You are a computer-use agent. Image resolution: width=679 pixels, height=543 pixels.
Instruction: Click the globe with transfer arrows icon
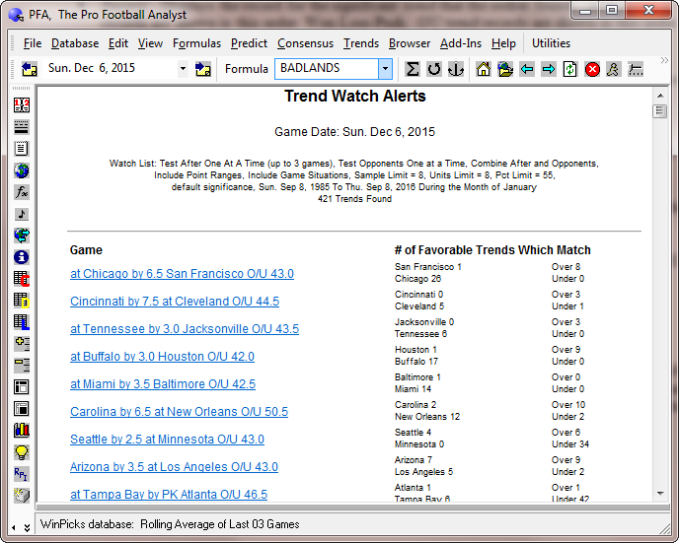click(22, 236)
